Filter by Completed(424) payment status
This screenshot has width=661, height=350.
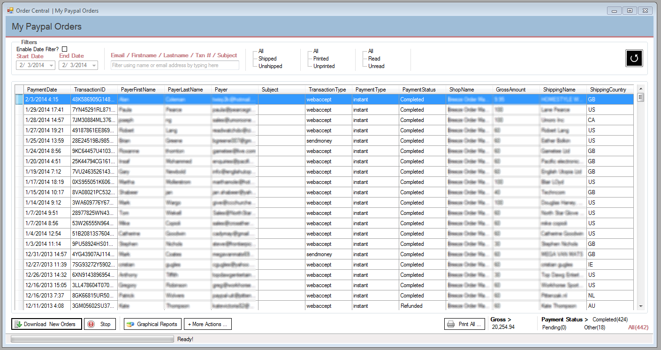click(610, 320)
